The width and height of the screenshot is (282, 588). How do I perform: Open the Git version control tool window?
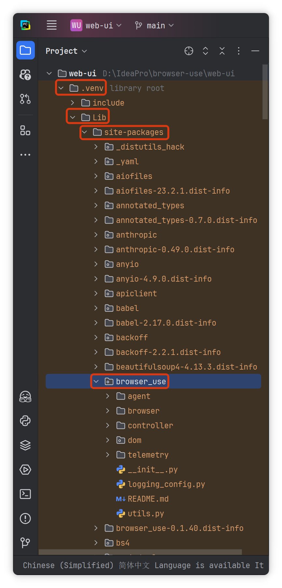(x=25, y=543)
